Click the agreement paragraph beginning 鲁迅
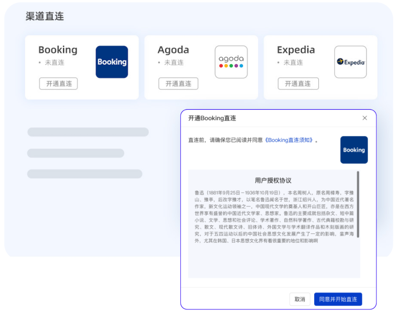400x312 pixels. (x=274, y=217)
